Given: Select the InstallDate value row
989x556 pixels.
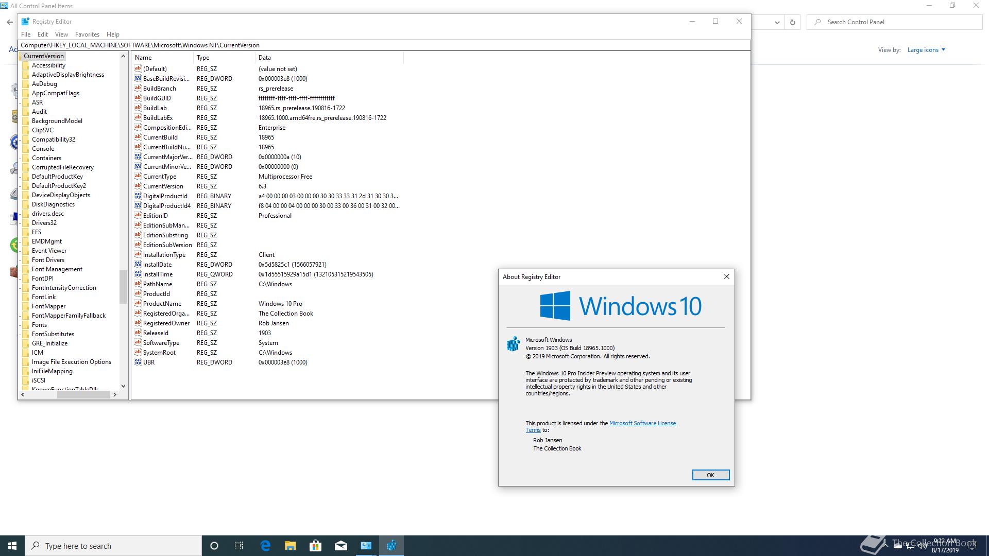Looking at the screenshot, I should (x=268, y=264).
